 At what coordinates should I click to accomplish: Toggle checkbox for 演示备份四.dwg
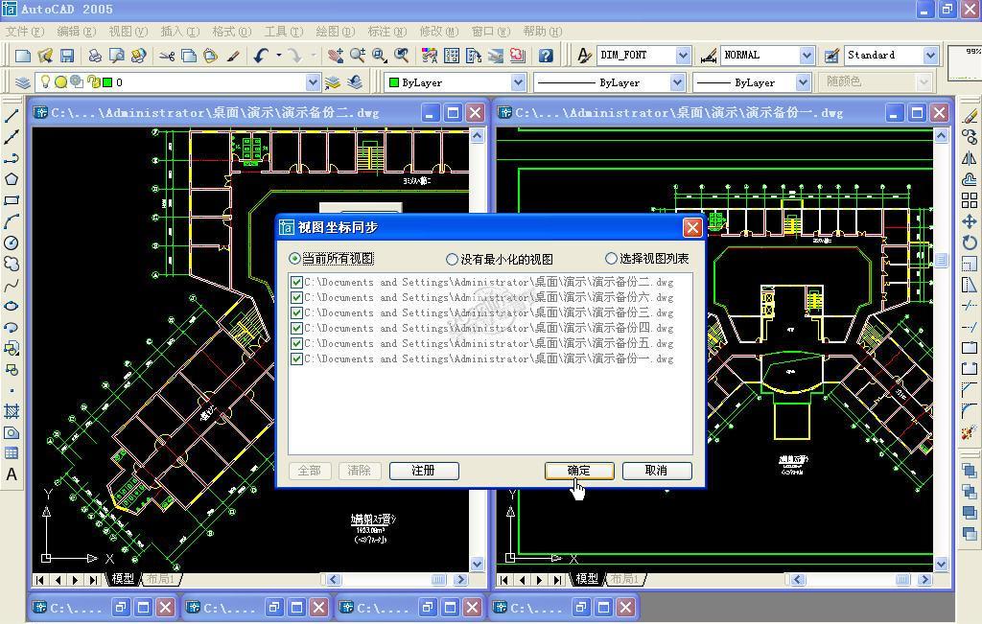(x=297, y=329)
